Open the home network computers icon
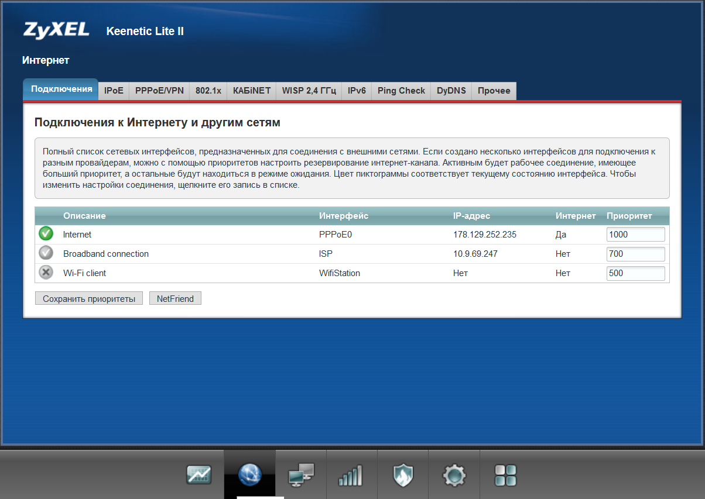 [x=301, y=474]
